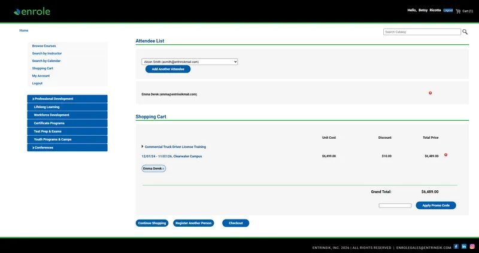This screenshot has height=253, width=479.
Task: Click the Continue Shopping button
Action: 152,223
